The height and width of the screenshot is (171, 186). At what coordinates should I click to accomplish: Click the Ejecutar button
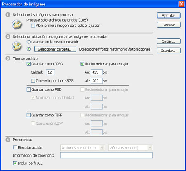(169, 15)
